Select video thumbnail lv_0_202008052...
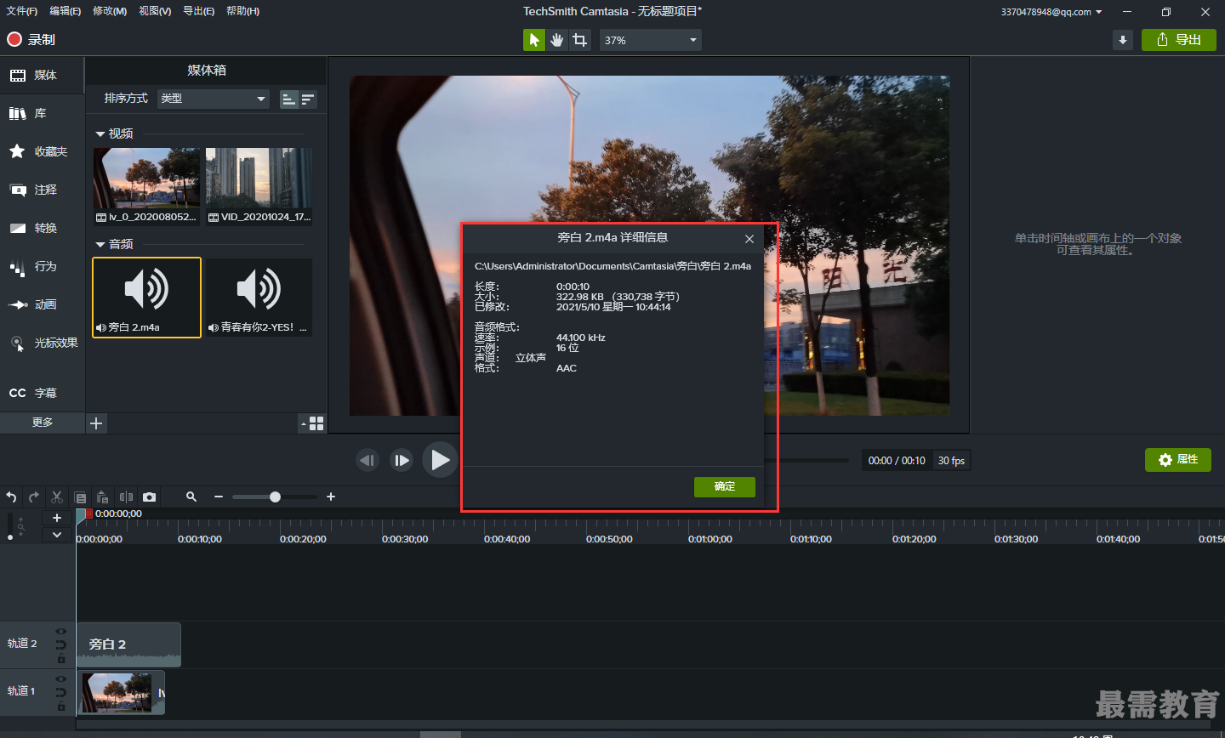The height and width of the screenshot is (738, 1225). pos(146,186)
